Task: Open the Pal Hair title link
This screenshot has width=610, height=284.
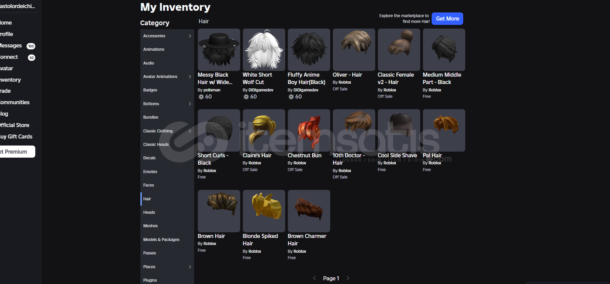Action: [432, 155]
